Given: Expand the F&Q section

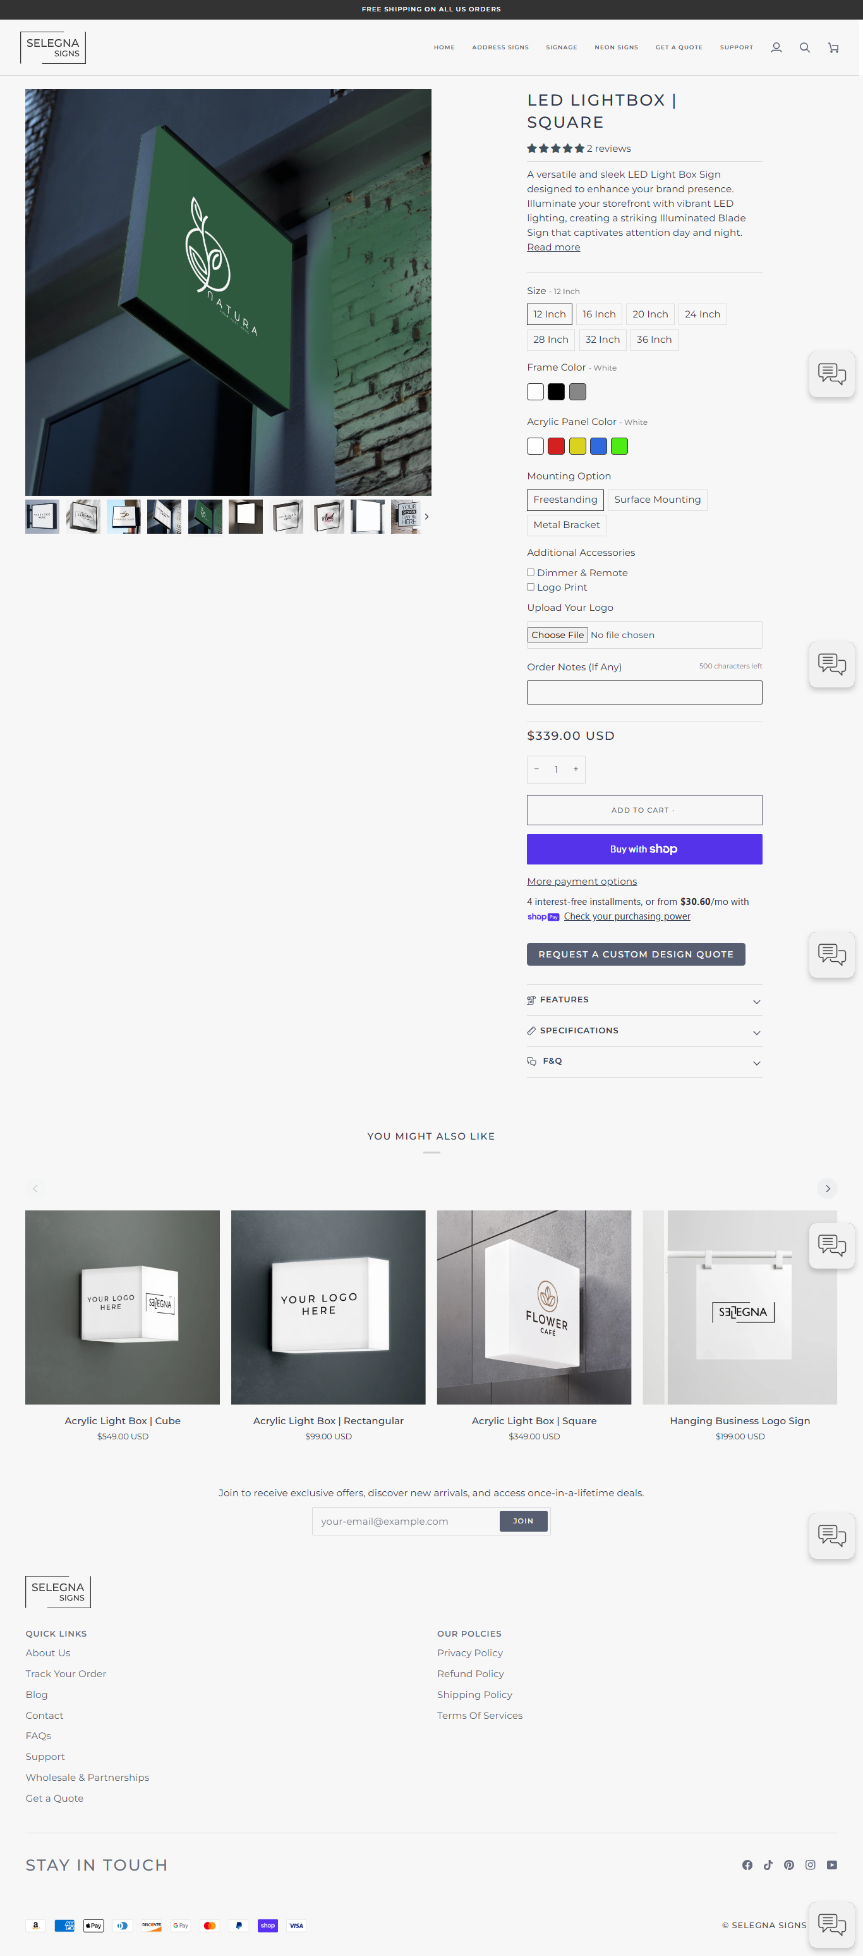Looking at the screenshot, I should click(x=644, y=1062).
